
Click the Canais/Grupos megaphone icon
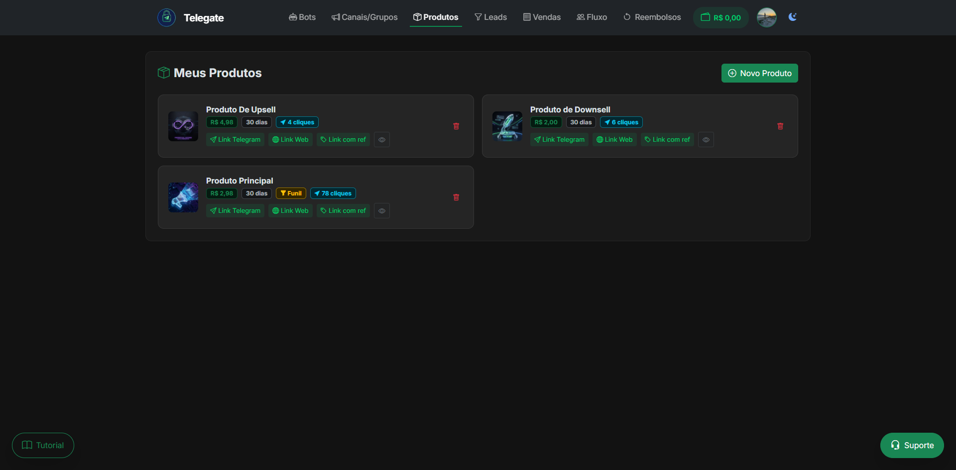coord(336,17)
